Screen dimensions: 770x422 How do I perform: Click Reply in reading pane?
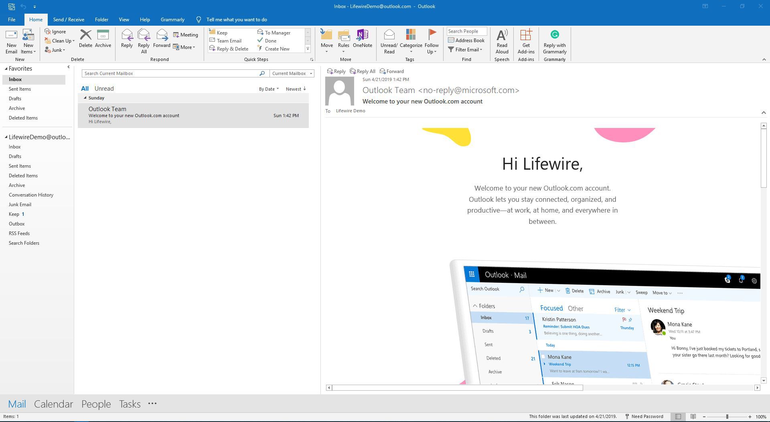336,71
